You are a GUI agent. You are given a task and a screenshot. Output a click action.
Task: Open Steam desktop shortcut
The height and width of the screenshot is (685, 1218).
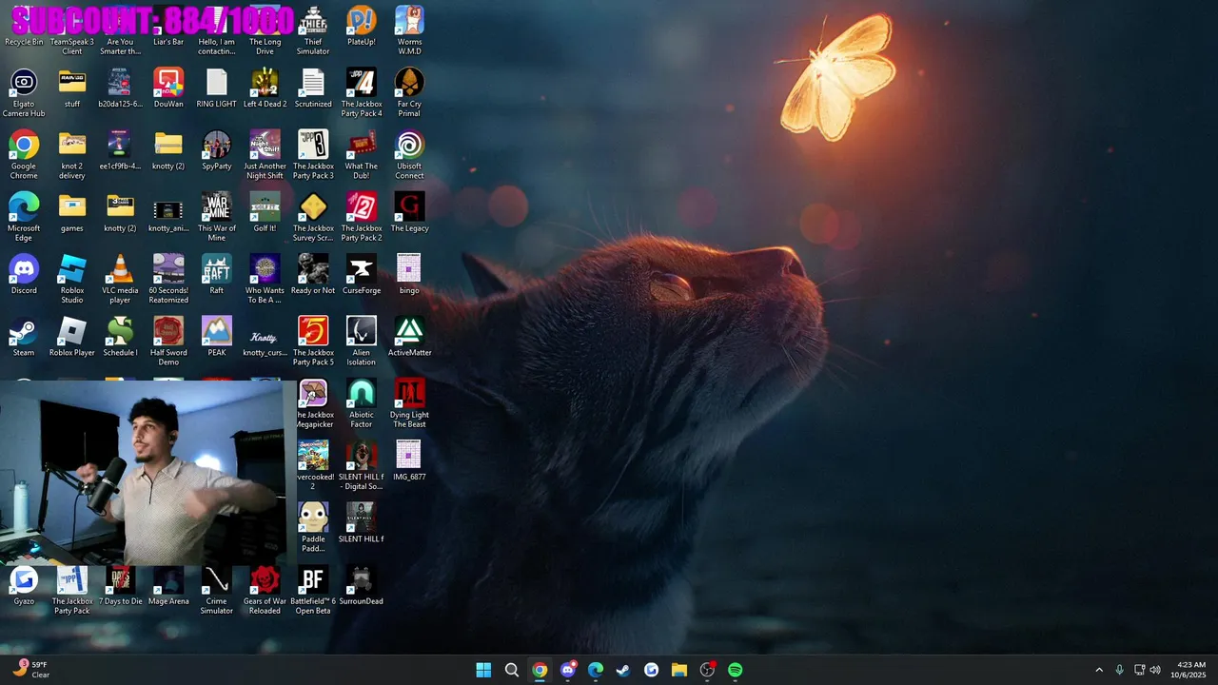24,336
